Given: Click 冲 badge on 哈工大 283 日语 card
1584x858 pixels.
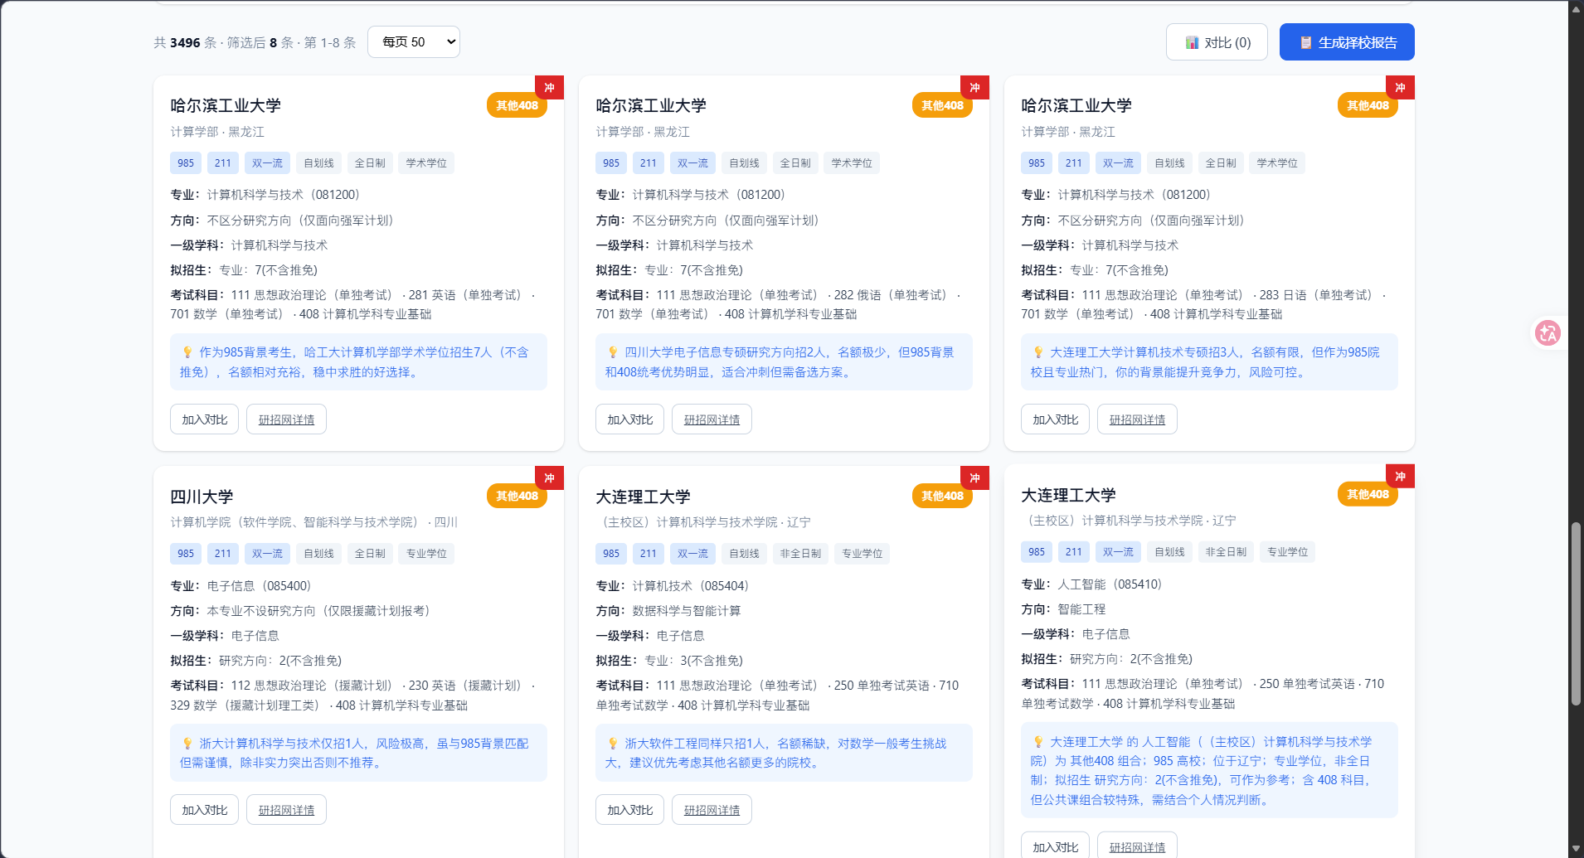Looking at the screenshot, I should [x=1400, y=87].
